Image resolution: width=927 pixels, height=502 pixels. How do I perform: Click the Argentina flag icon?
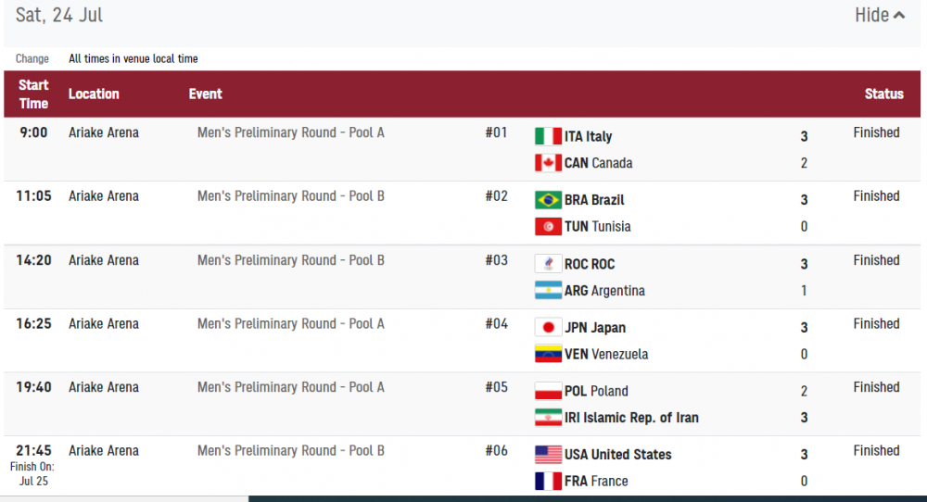coord(548,291)
